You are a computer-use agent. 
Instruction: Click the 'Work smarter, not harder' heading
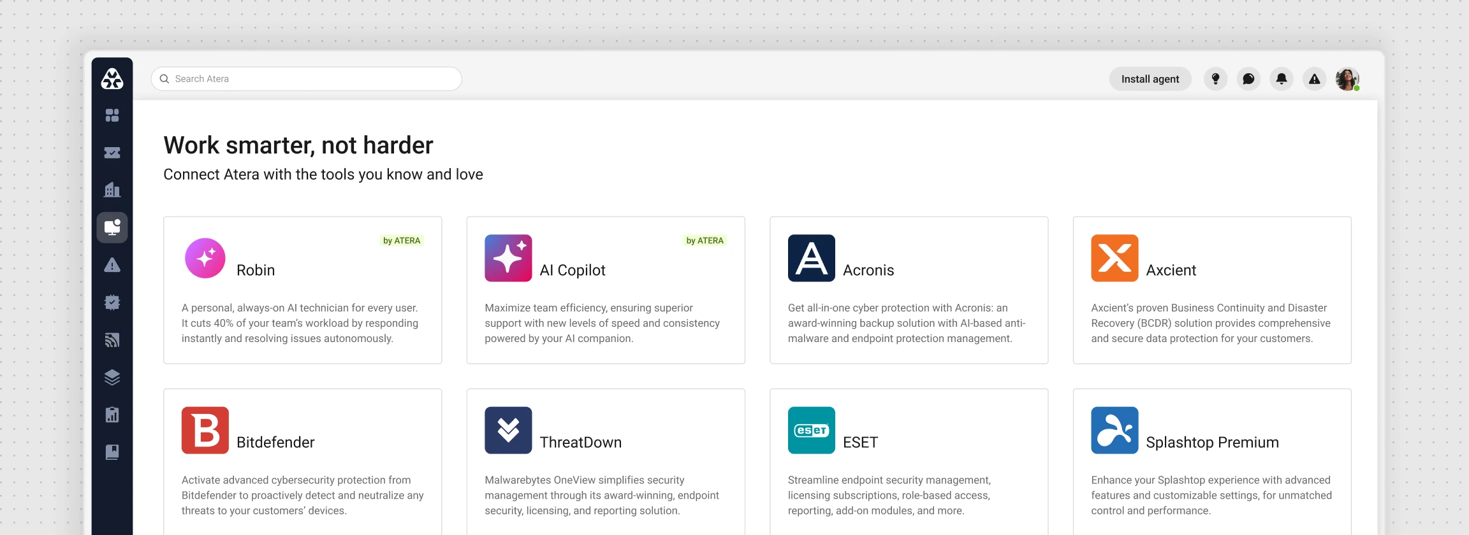(298, 145)
